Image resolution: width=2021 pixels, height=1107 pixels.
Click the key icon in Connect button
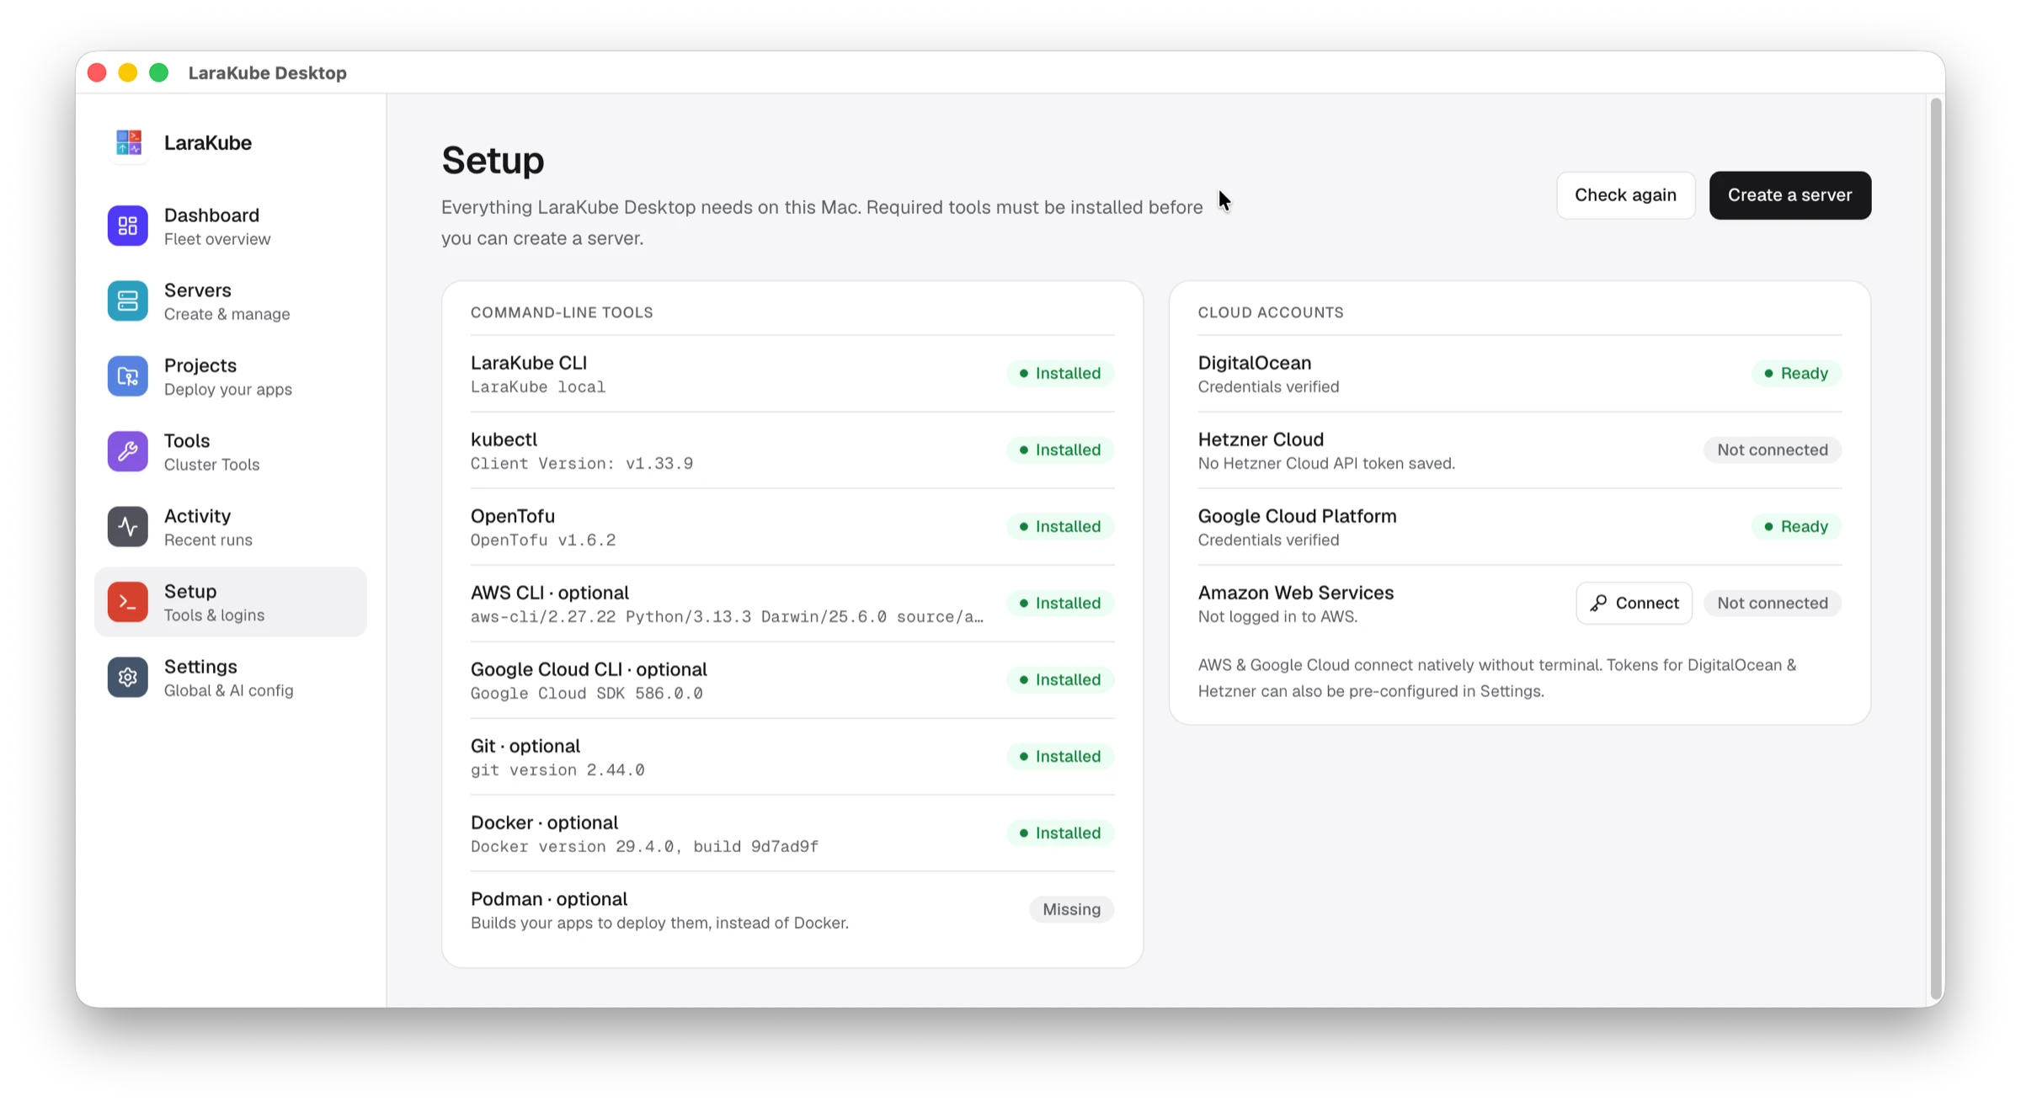(1598, 603)
